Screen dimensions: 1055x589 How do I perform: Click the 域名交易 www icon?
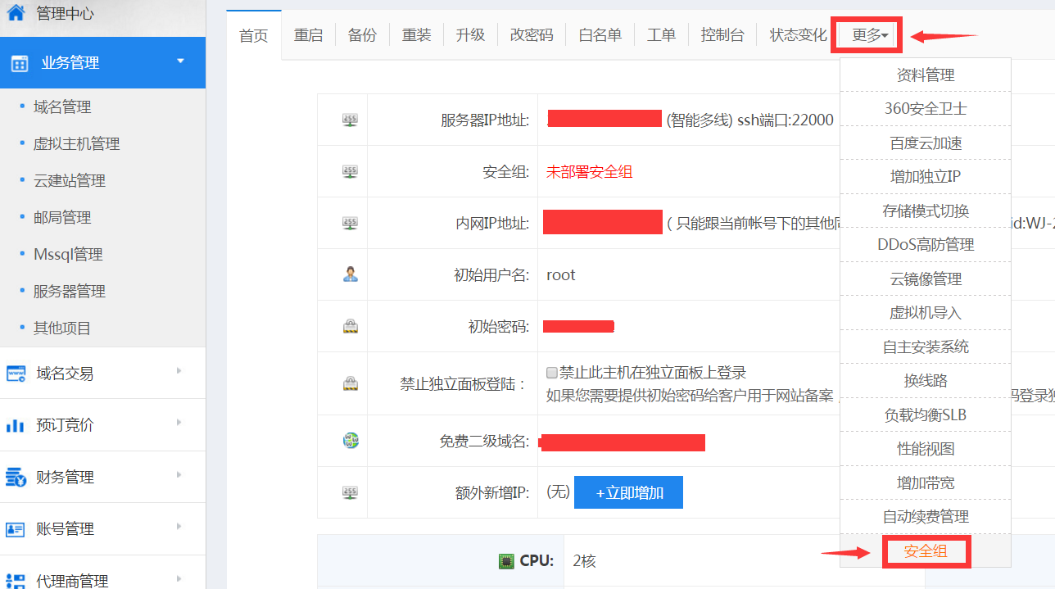point(16,374)
